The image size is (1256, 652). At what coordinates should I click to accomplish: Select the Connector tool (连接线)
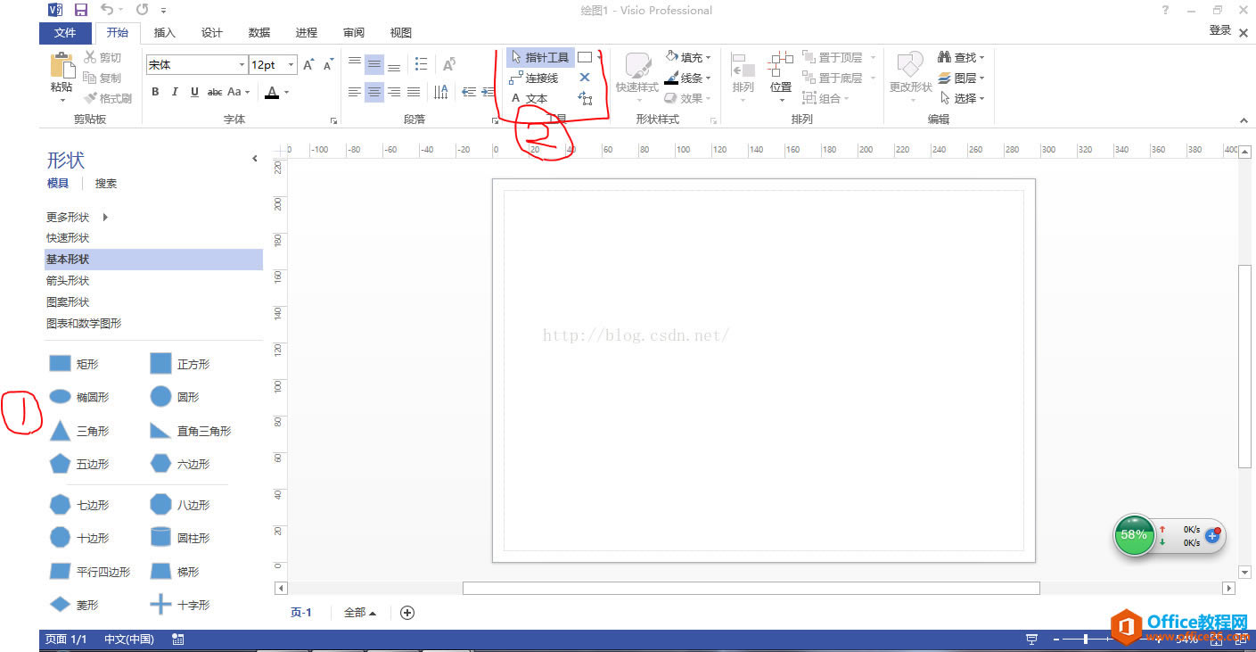[534, 78]
